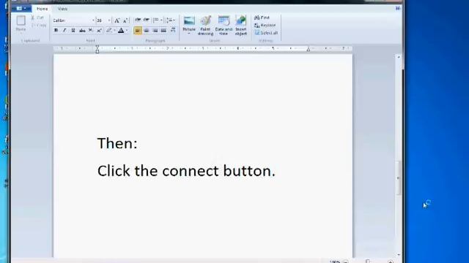Apply the text highlight color pen

point(109,30)
